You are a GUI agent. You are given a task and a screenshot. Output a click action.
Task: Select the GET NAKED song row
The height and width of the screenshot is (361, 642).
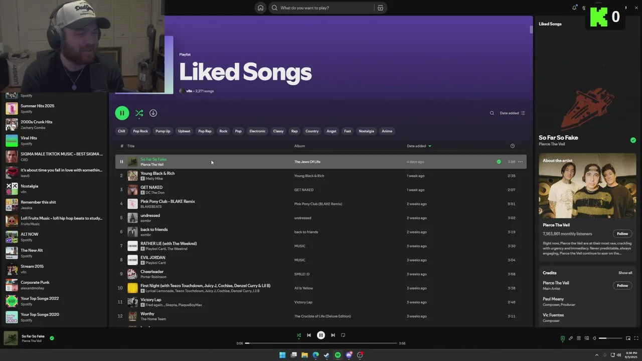[321, 190]
